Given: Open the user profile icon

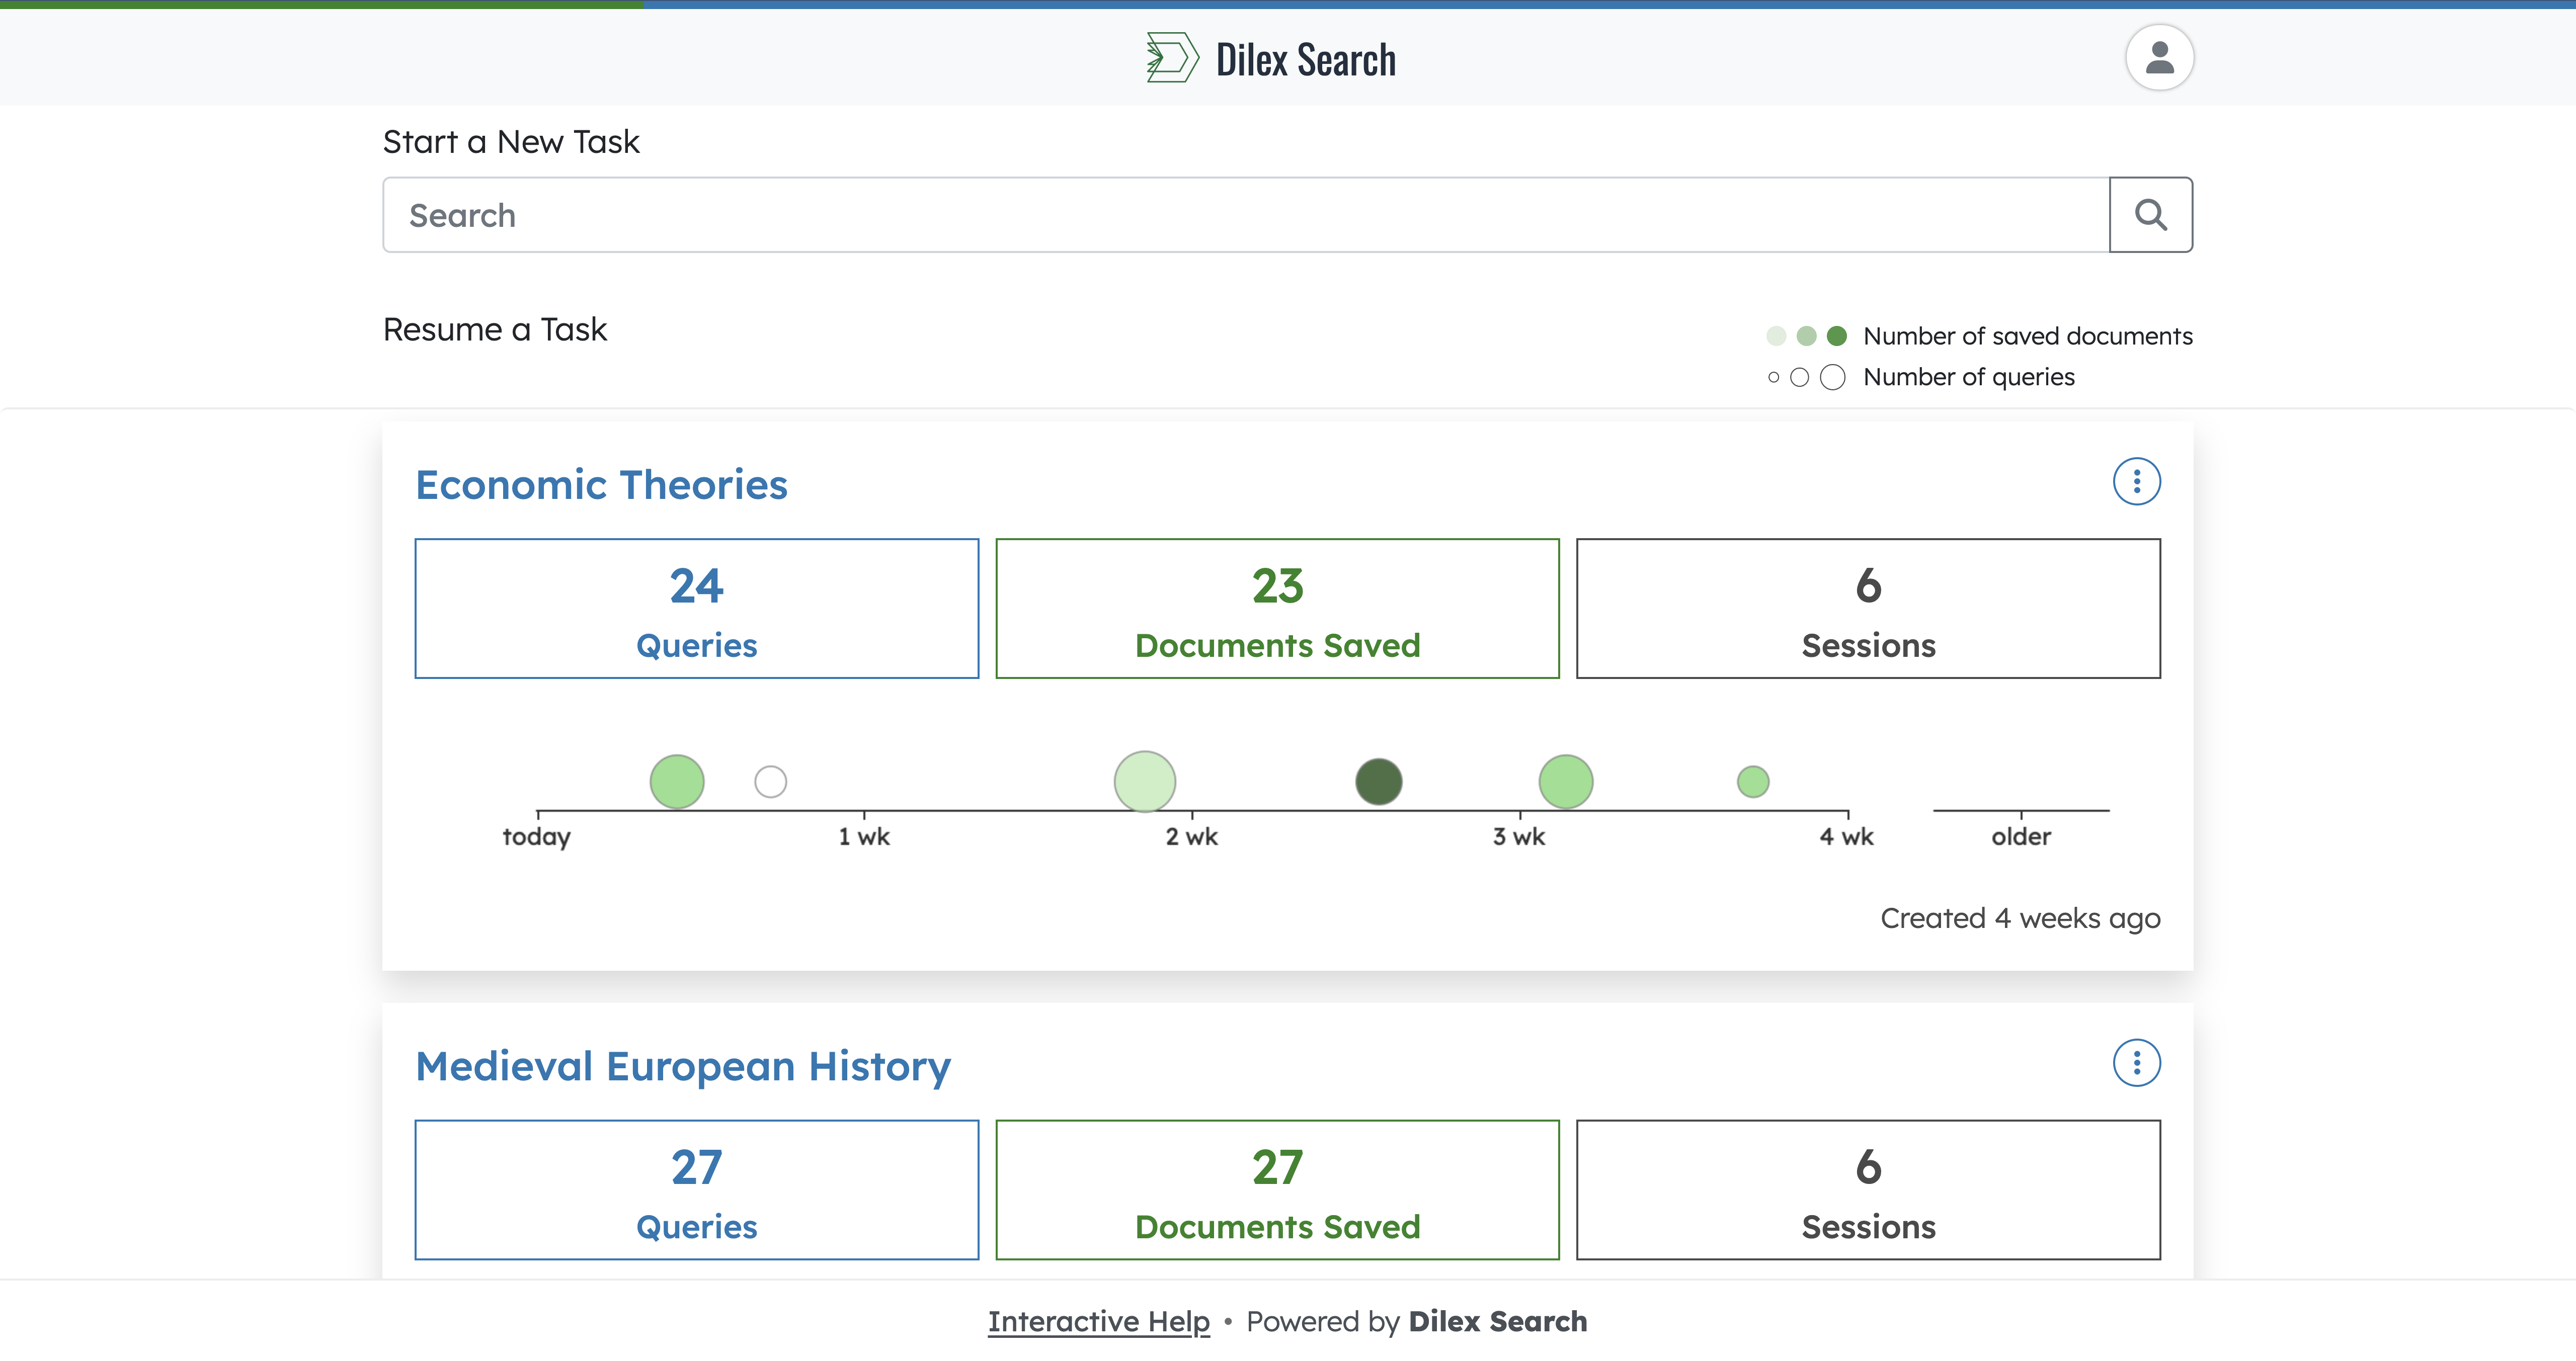Looking at the screenshot, I should pos(2159,58).
